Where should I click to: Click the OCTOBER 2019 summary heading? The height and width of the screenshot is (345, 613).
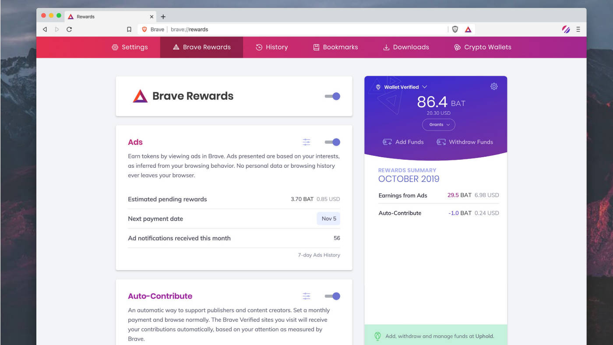pyautogui.click(x=409, y=179)
